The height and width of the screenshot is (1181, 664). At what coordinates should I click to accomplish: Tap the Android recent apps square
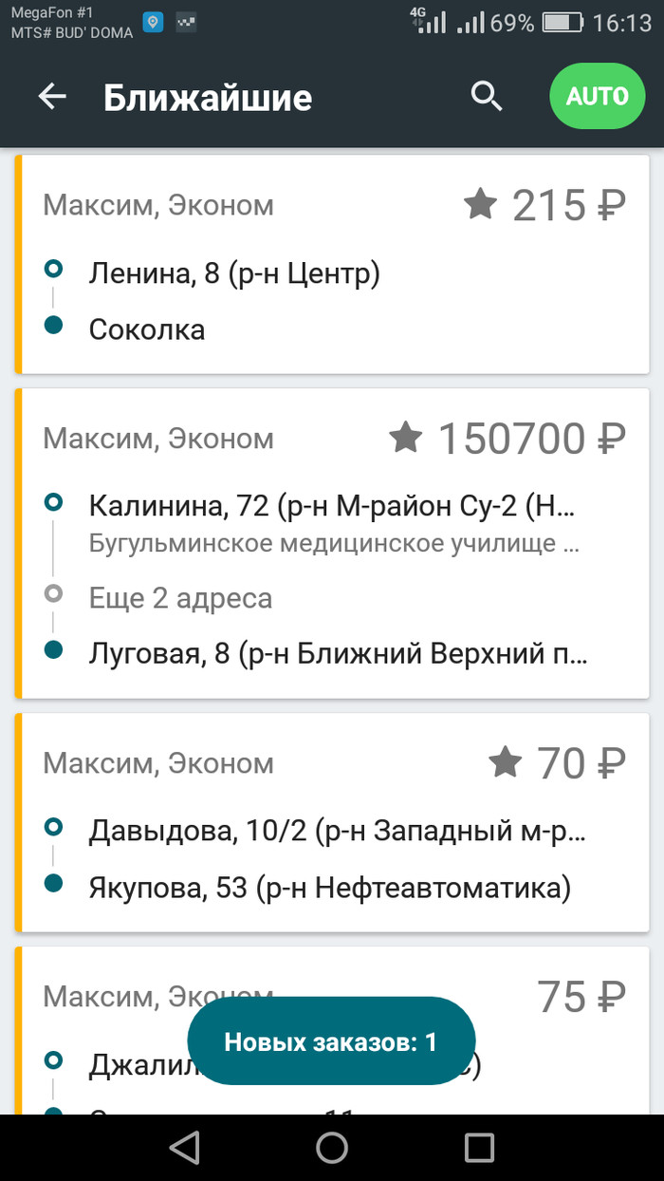[479, 1147]
